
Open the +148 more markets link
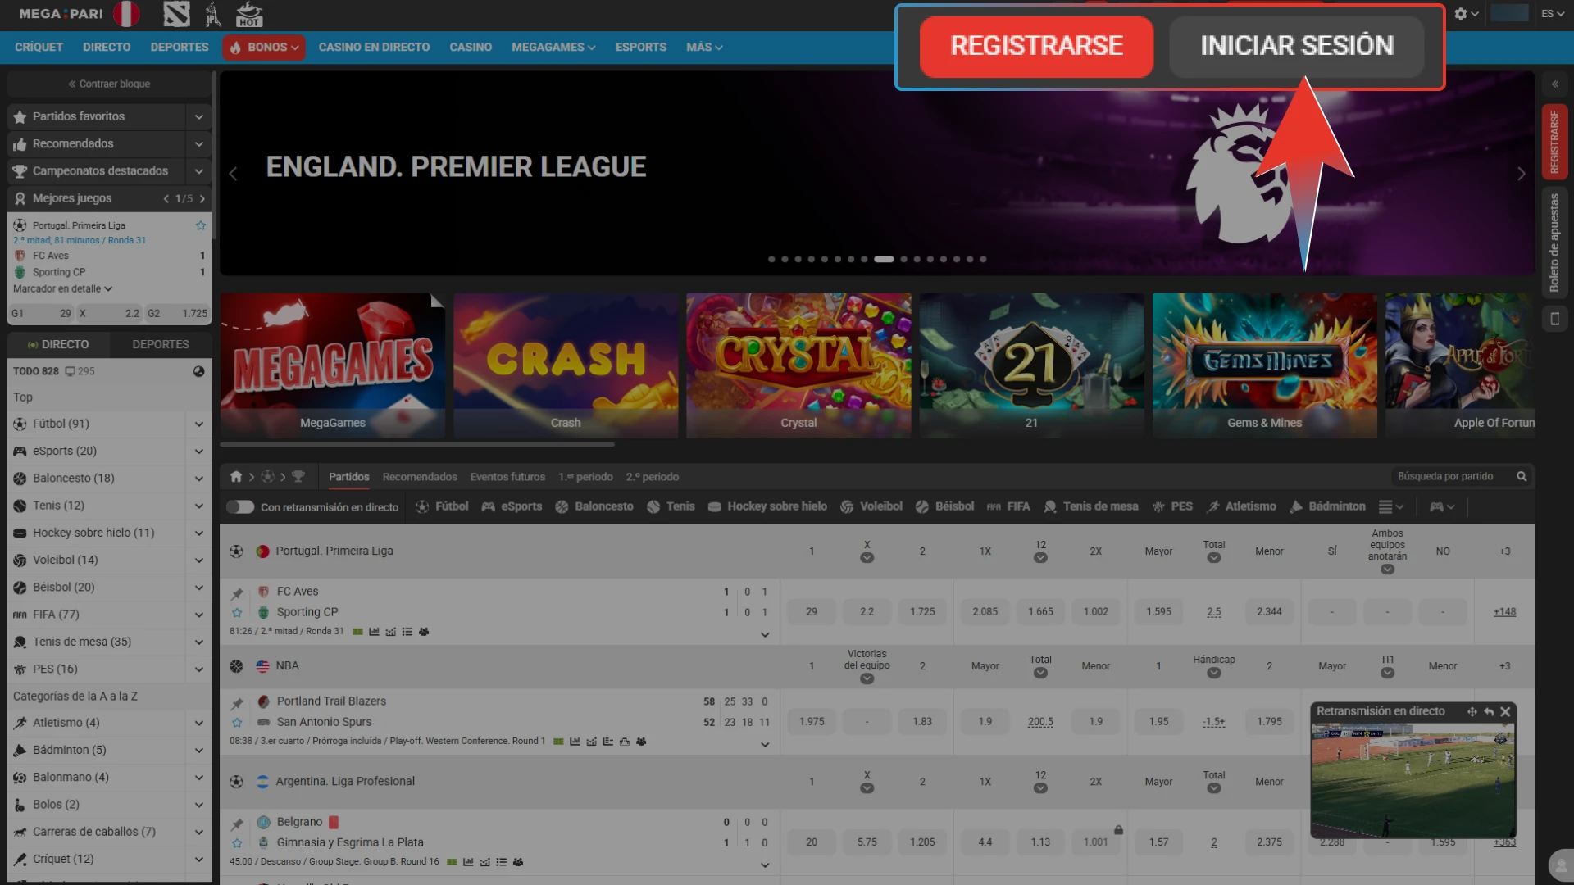point(1504,612)
